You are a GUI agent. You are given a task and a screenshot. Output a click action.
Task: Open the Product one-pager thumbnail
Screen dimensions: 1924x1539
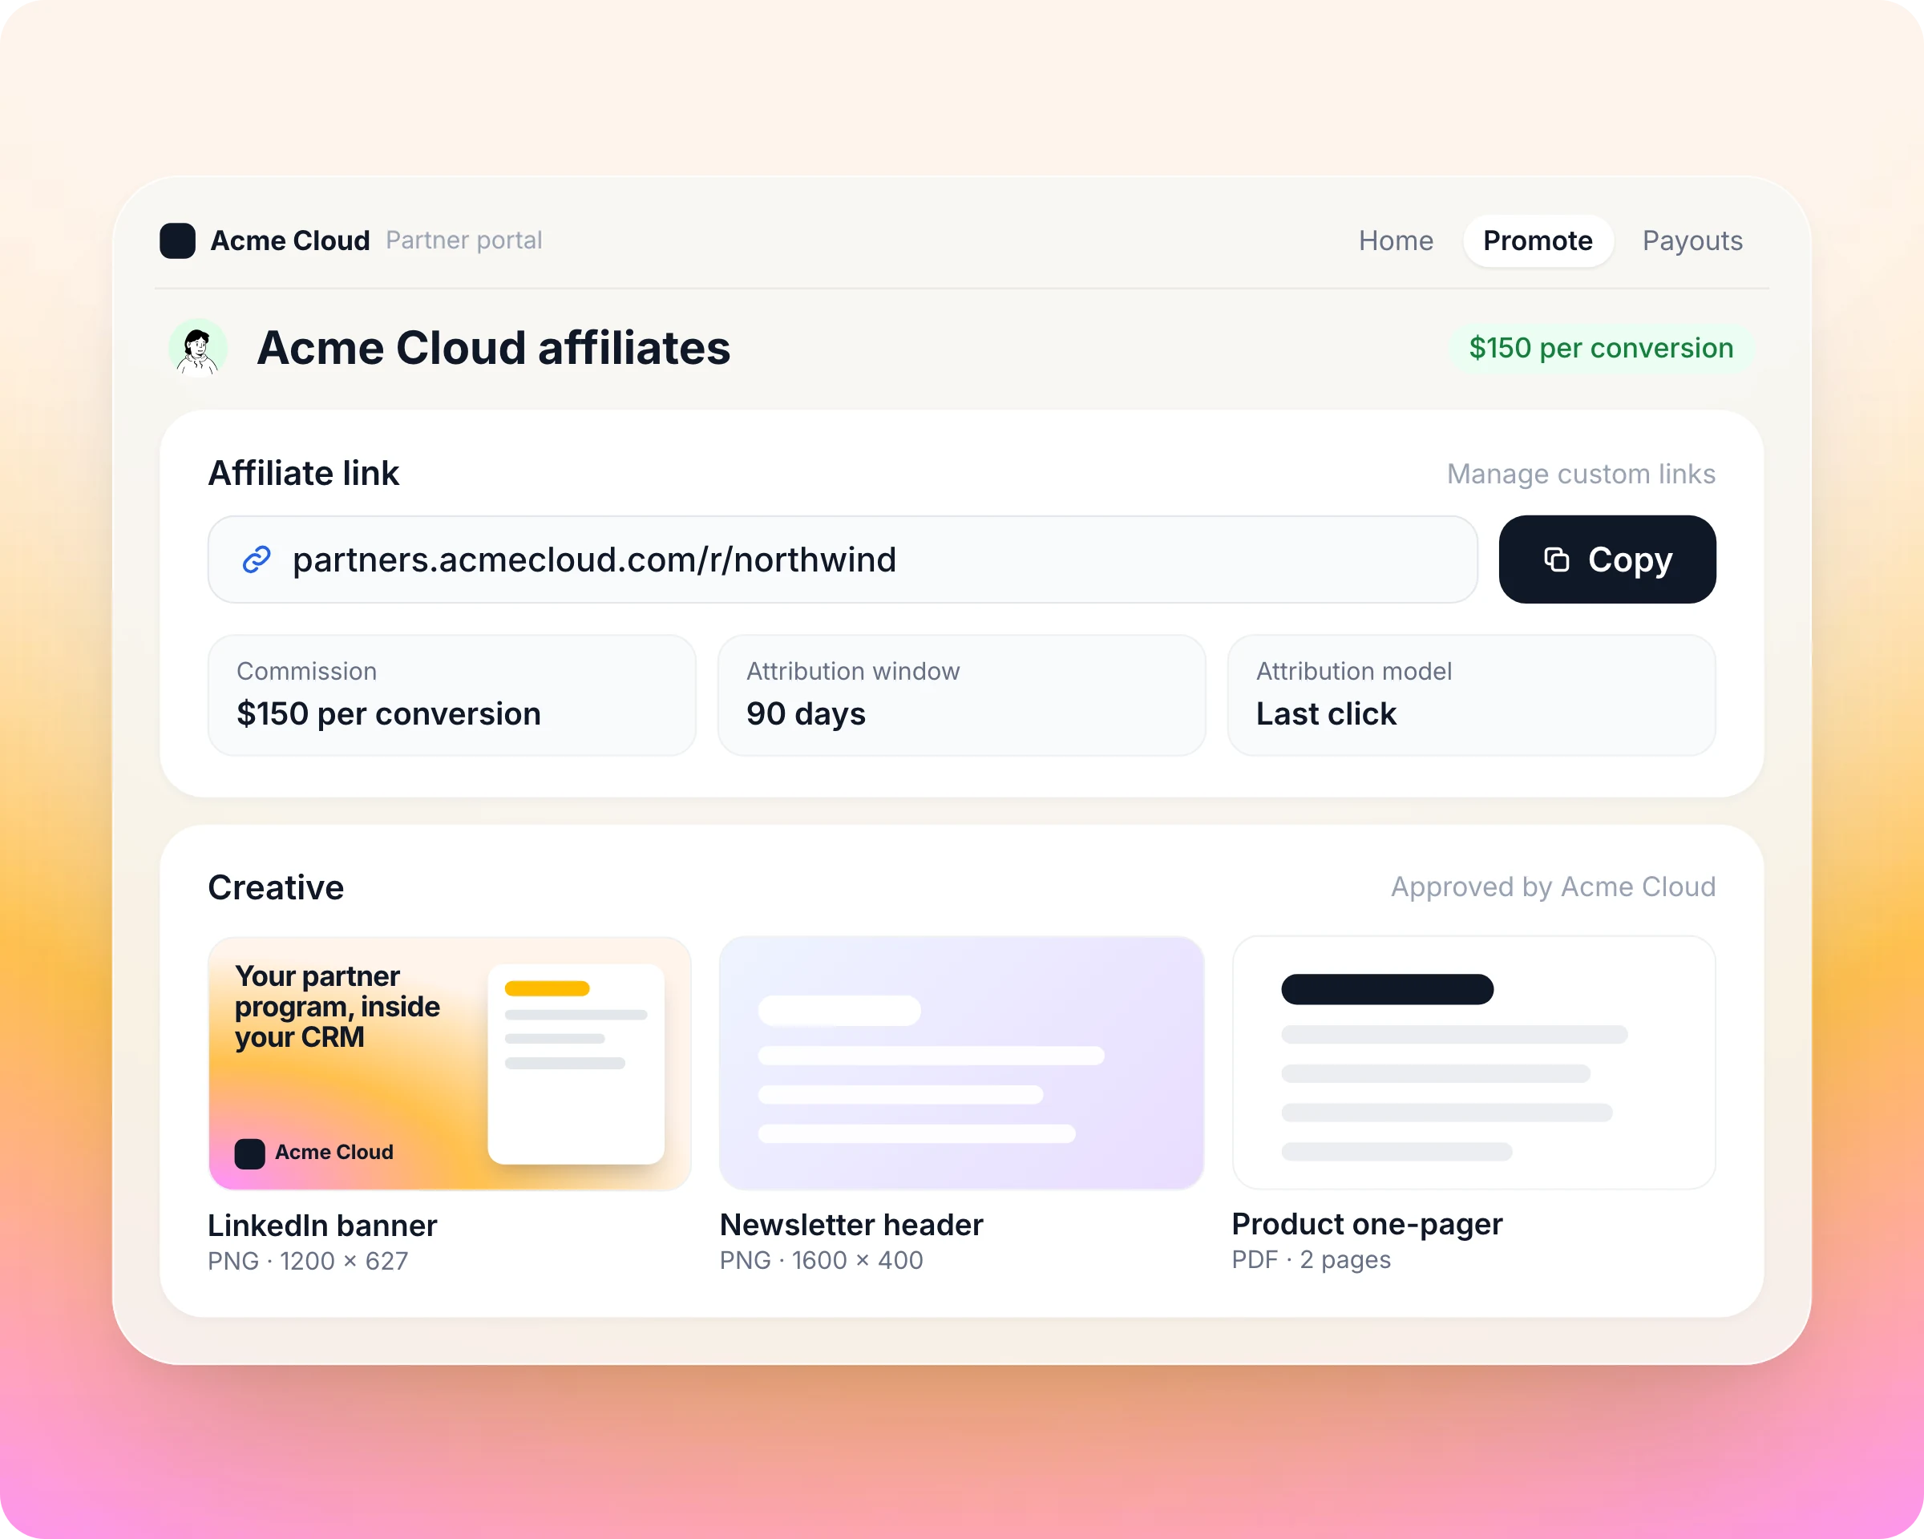(x=1473, y=1063)
